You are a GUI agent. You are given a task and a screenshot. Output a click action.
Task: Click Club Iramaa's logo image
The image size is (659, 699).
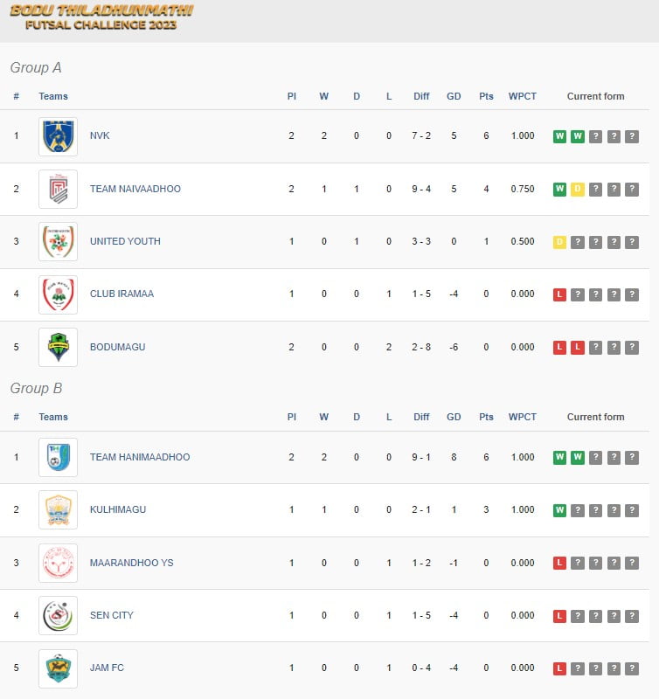(x=58, y=294)
